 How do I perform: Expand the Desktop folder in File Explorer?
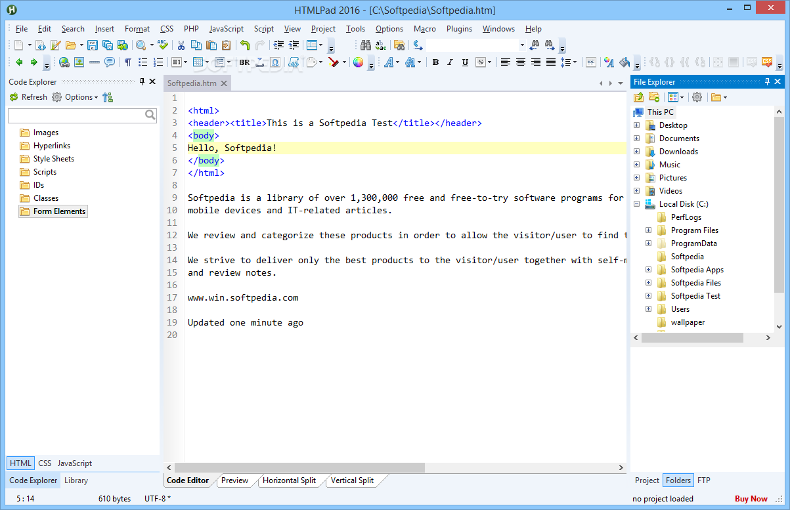tap(636, 125)
